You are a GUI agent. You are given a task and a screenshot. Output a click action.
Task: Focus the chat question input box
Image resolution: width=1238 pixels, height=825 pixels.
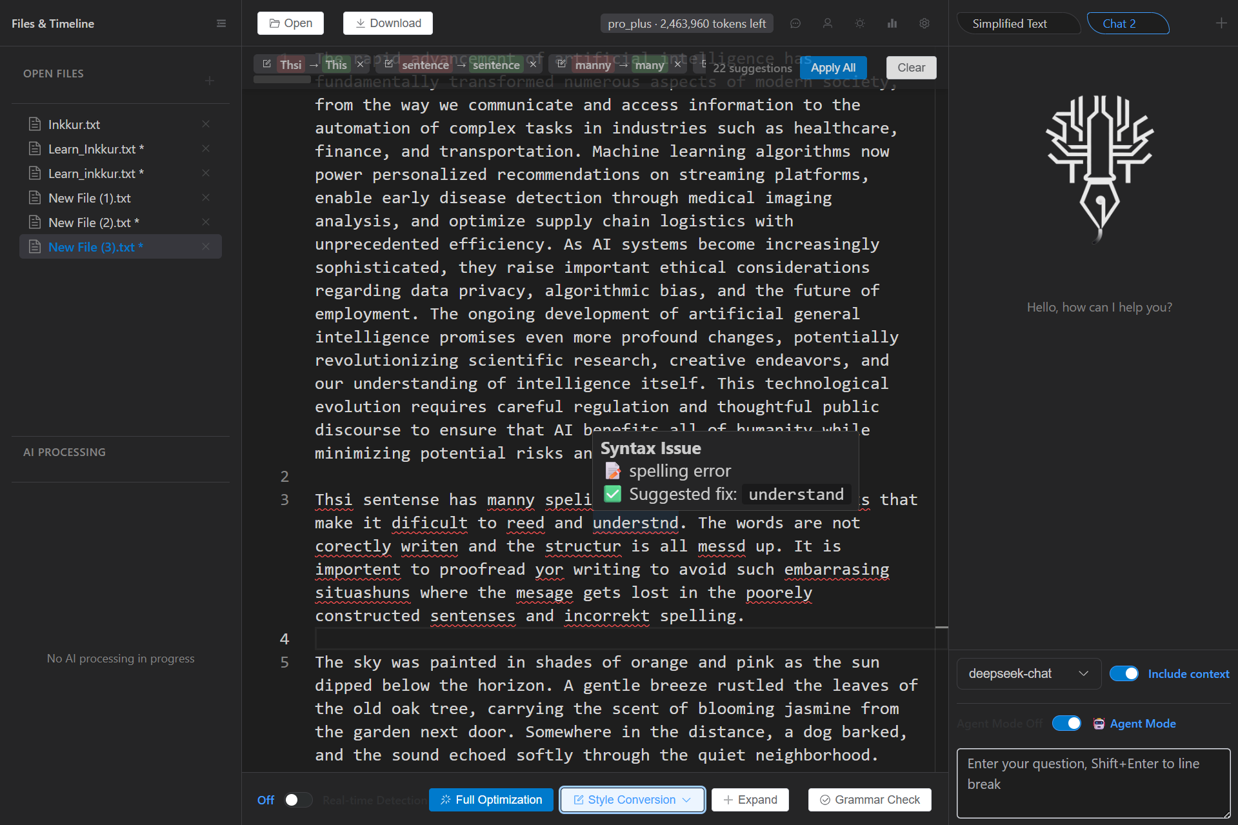coord(1093,783)
